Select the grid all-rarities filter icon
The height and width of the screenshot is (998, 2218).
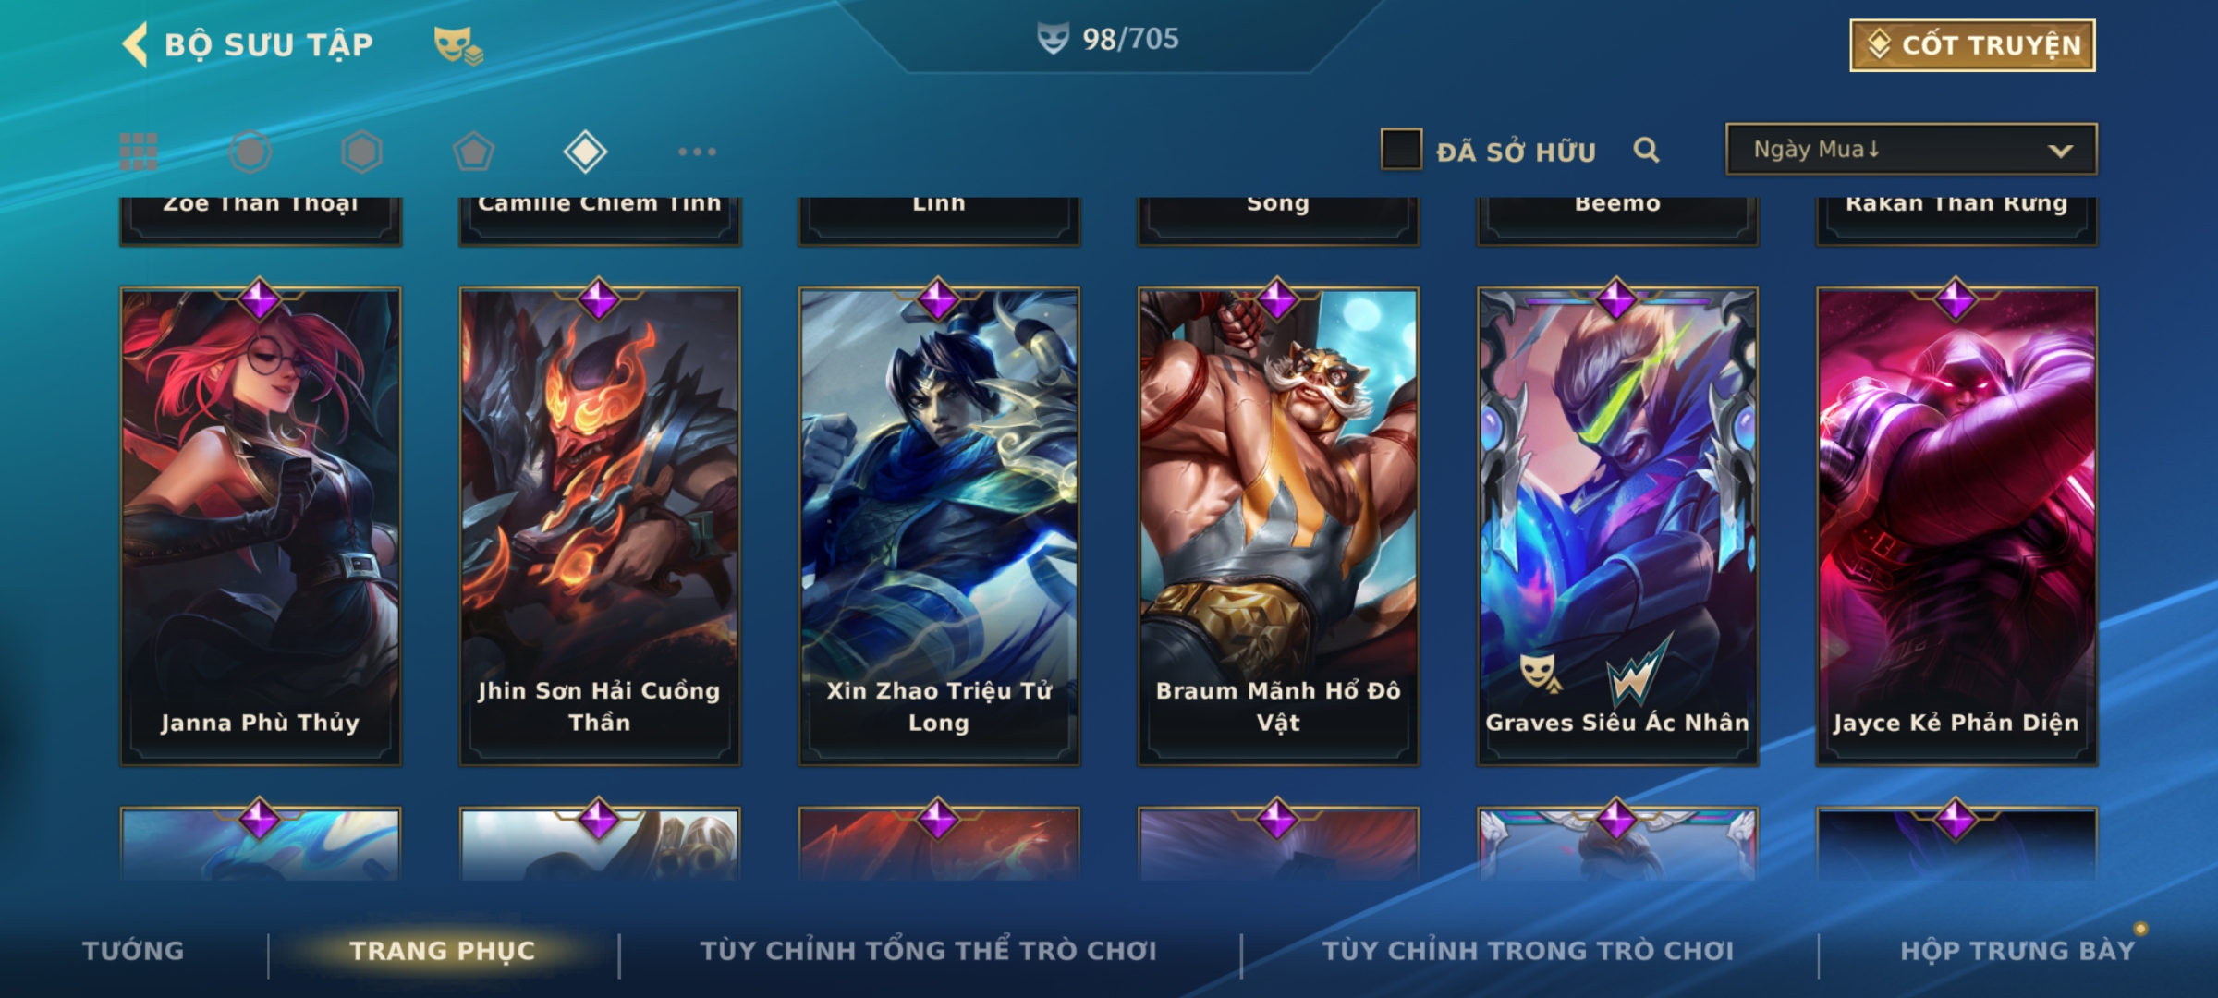139,152
